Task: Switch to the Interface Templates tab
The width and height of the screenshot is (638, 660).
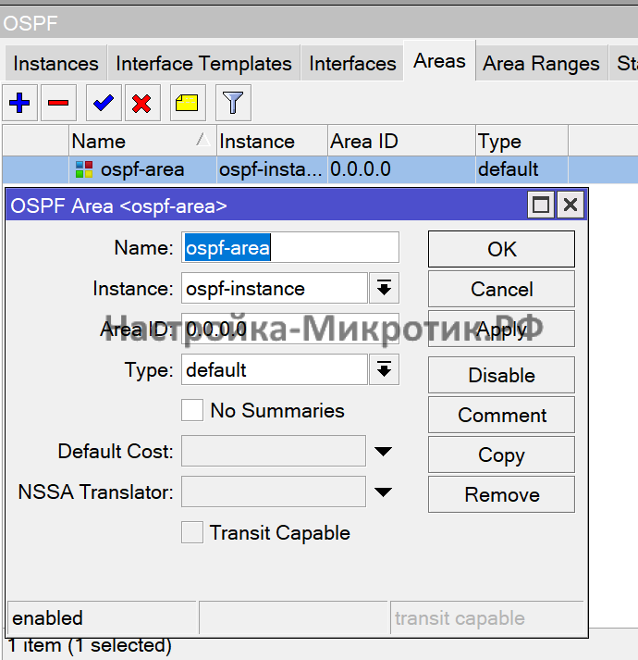Action: coord(203,64)
